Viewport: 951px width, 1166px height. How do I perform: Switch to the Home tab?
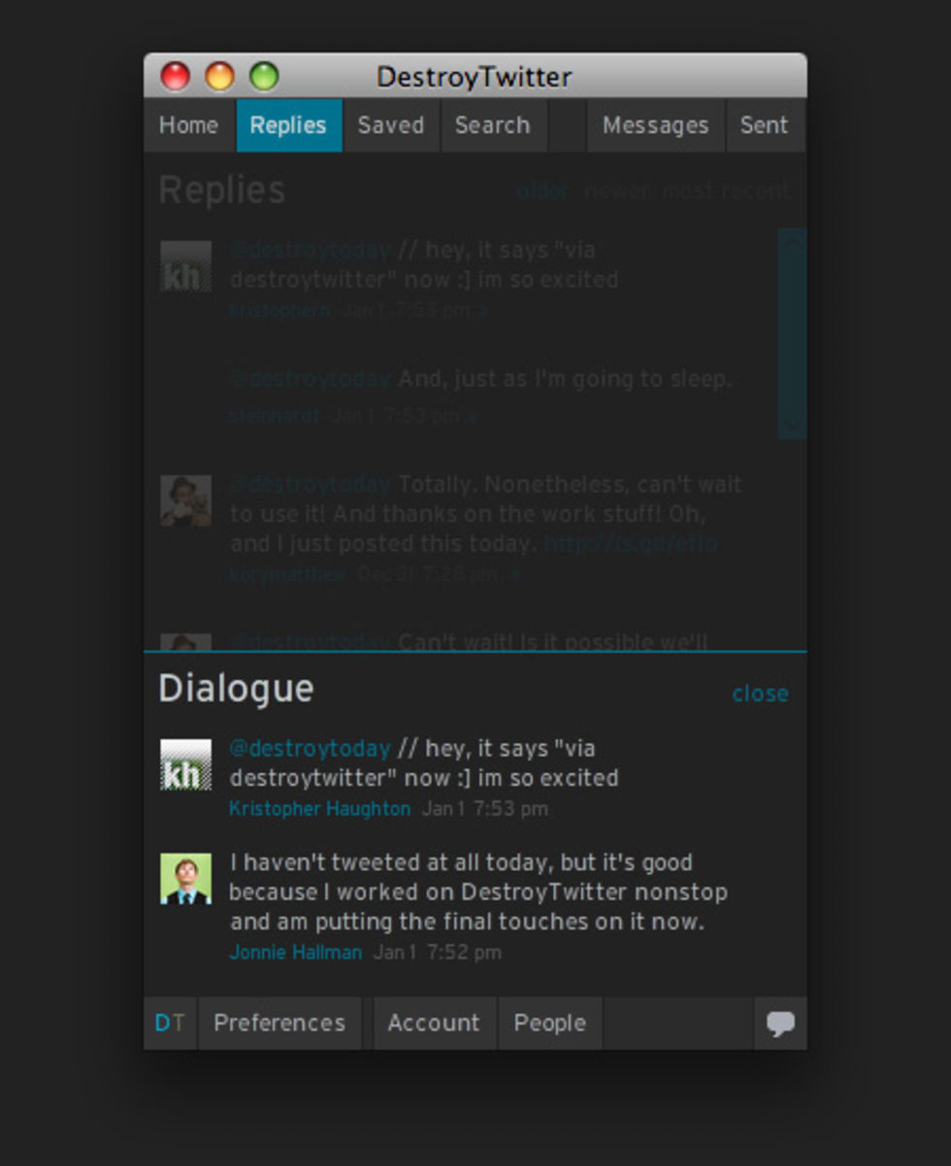pyautogui.click(x=188, y=124)
